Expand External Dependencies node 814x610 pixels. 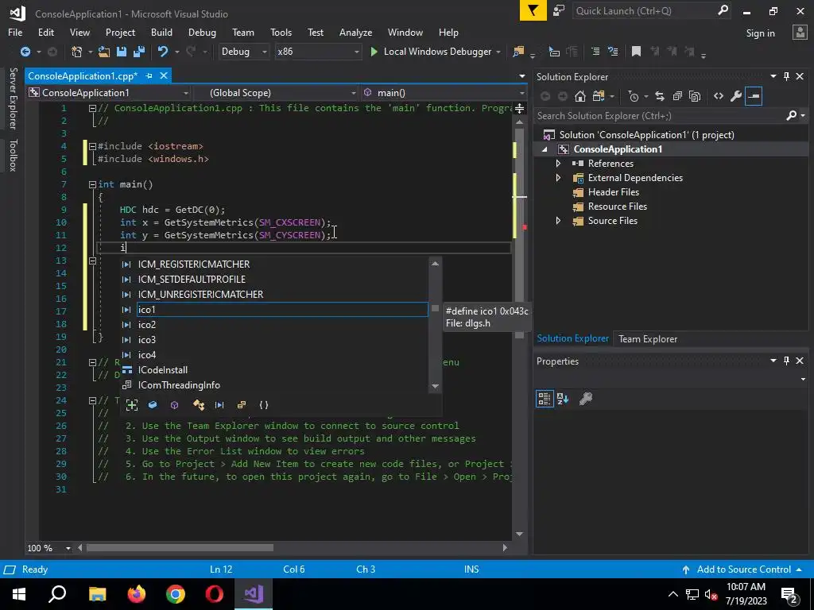[x=558, y=178]
